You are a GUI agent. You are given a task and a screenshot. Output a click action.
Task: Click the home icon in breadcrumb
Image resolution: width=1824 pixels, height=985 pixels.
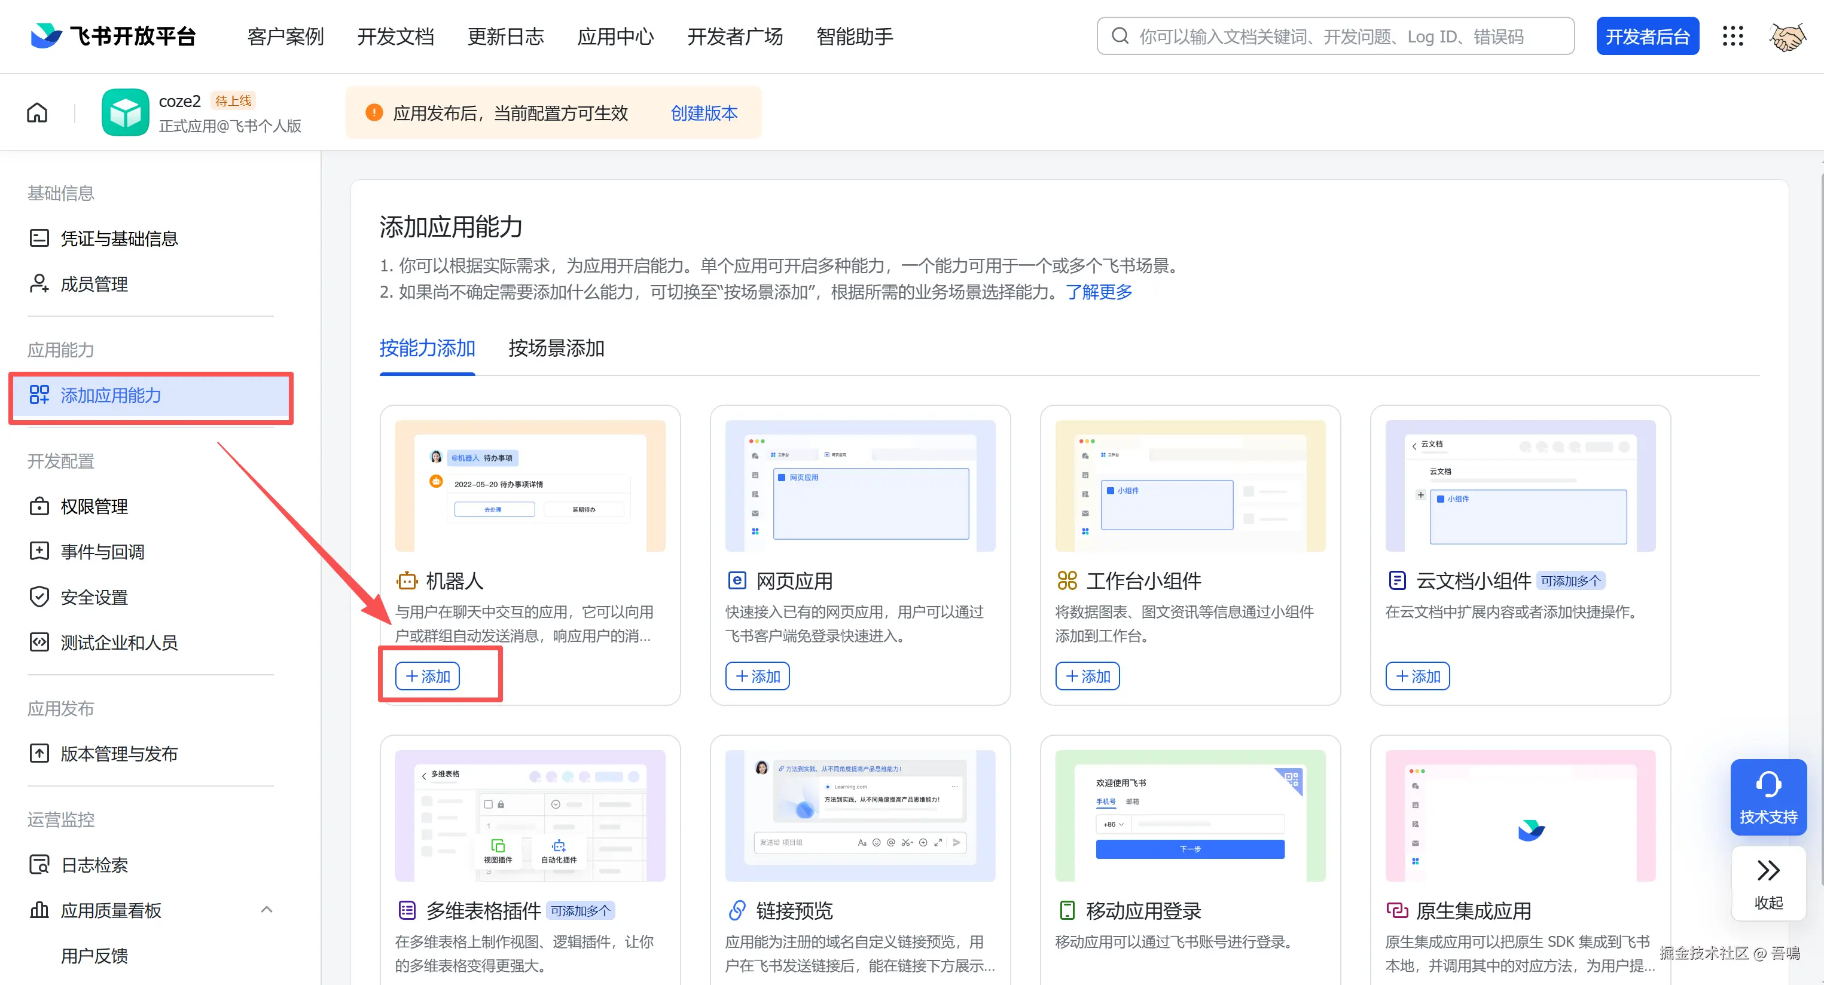(x=37, y=112)
